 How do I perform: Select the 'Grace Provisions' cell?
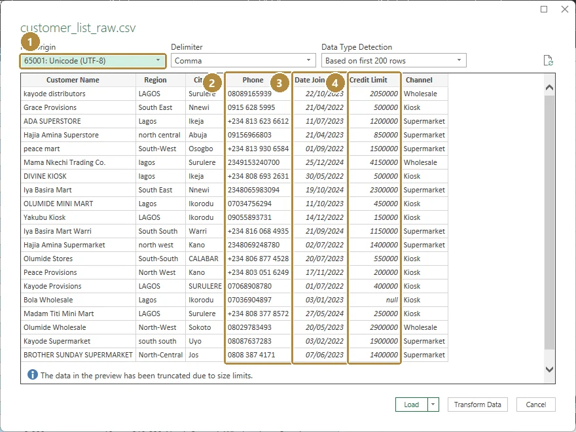point(79,107)
